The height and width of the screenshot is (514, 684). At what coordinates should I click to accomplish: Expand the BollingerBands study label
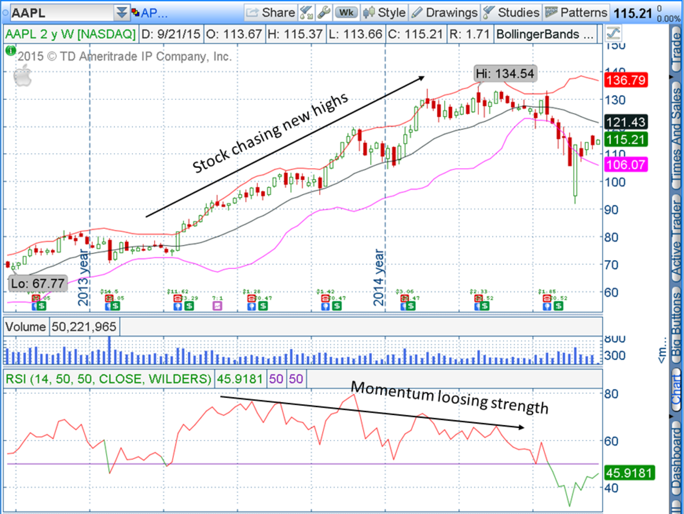tap(545, 34)
